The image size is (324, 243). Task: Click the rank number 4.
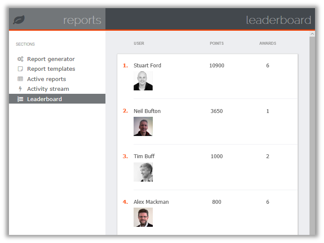coord(125,202)
